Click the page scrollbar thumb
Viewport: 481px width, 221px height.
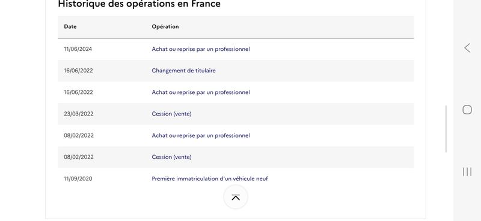[446, 129]
